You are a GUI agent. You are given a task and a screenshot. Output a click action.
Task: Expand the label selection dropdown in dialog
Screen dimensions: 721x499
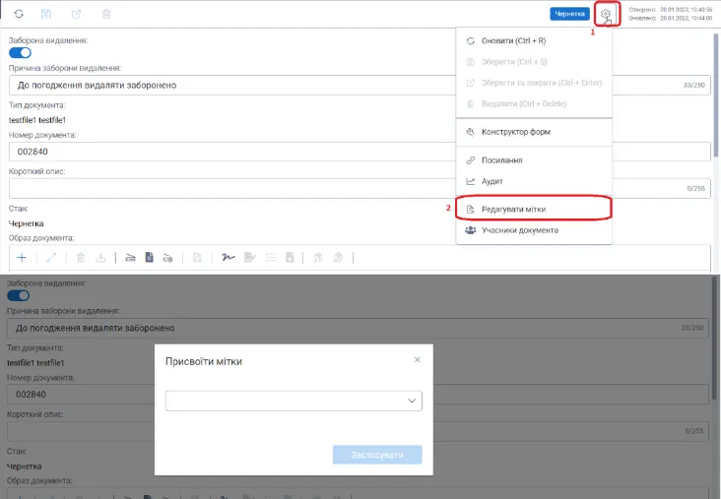click(294, 401)
